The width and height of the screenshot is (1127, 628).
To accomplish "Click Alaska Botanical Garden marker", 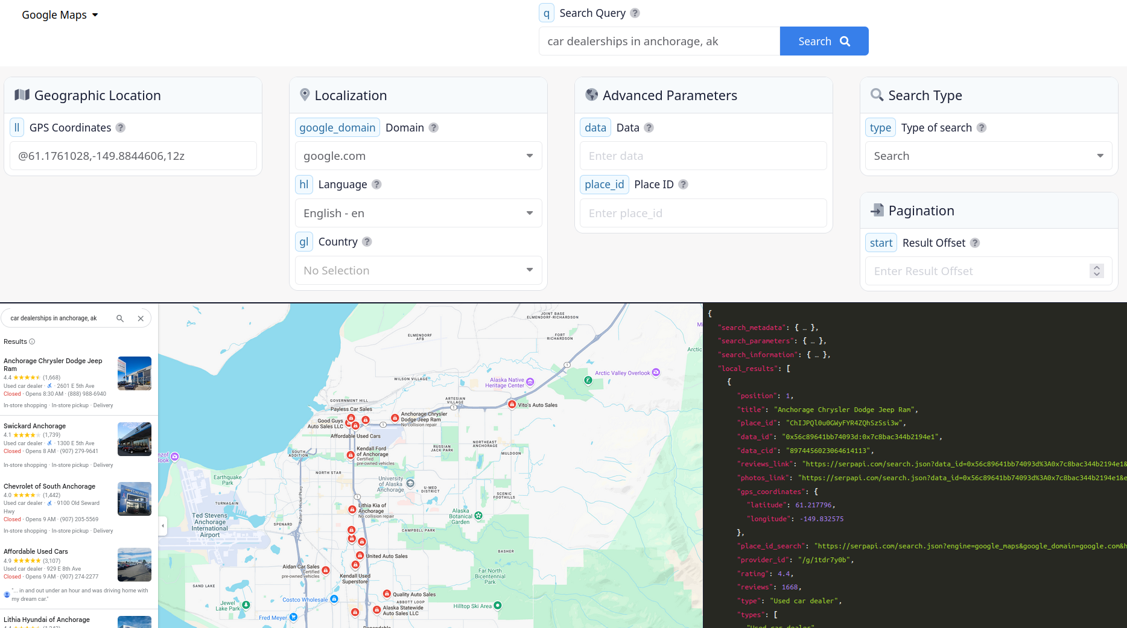I will (x=478, y=516).
